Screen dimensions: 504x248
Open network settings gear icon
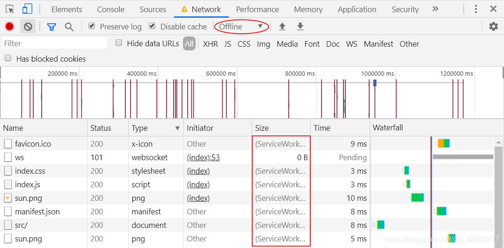point(493,27)
